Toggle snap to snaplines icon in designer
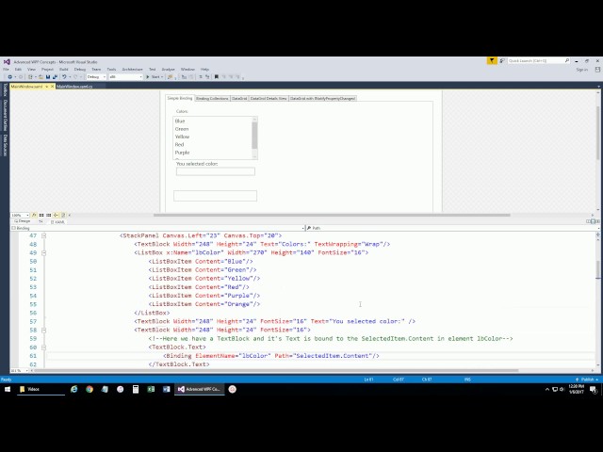This screenshot has height=452, width=603. [57, 216]
